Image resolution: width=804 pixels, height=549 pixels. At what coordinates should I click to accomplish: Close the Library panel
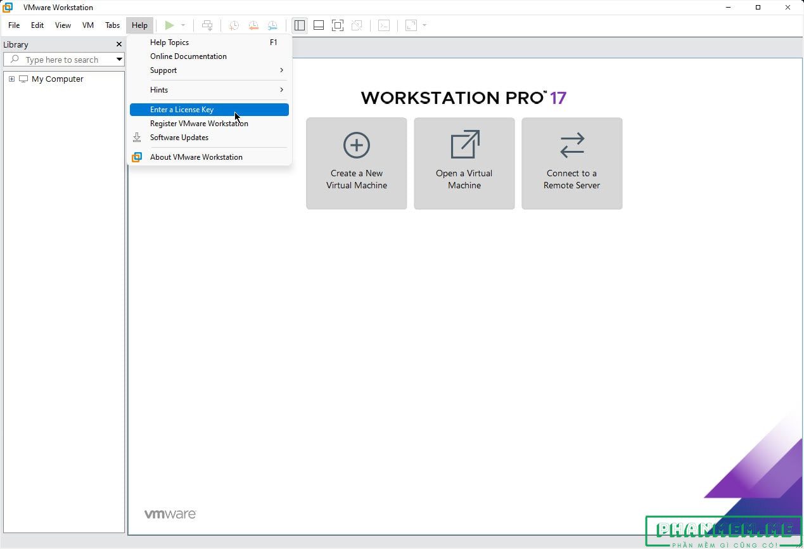(118, 44)
